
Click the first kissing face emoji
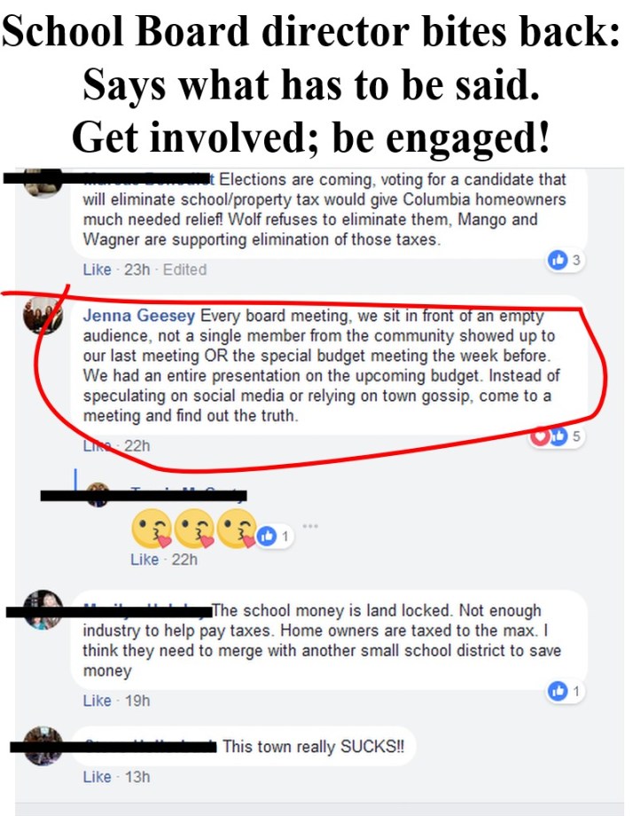click(x=152, y=529)
